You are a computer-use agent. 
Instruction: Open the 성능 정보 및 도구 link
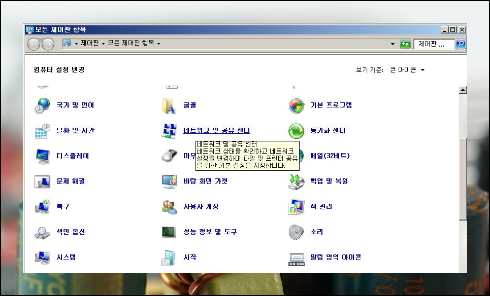pyautogui.click(x=210, y=232)
